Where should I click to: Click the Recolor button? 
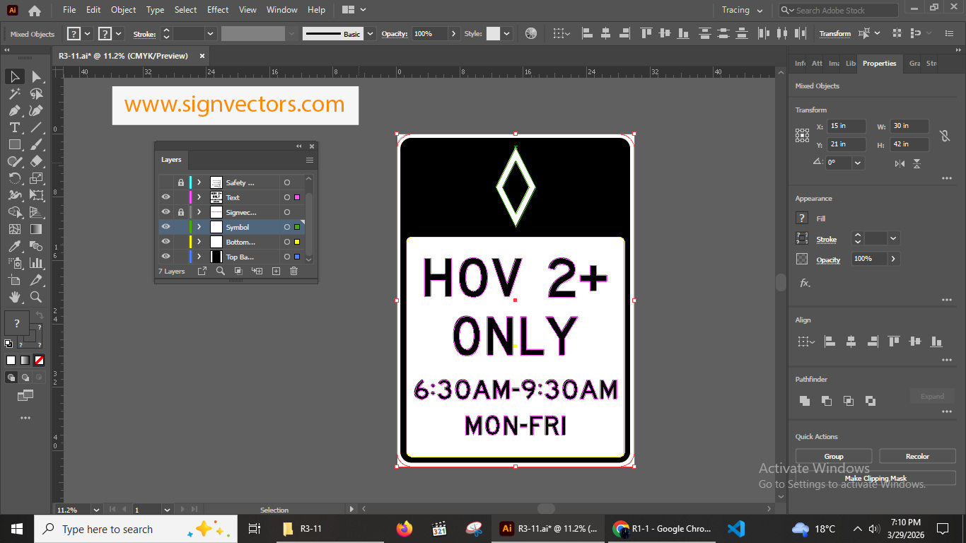(x=916, y=455)
